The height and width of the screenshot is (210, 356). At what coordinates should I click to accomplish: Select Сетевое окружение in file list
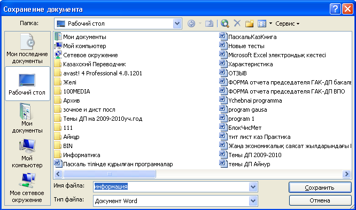coord(86,55)
